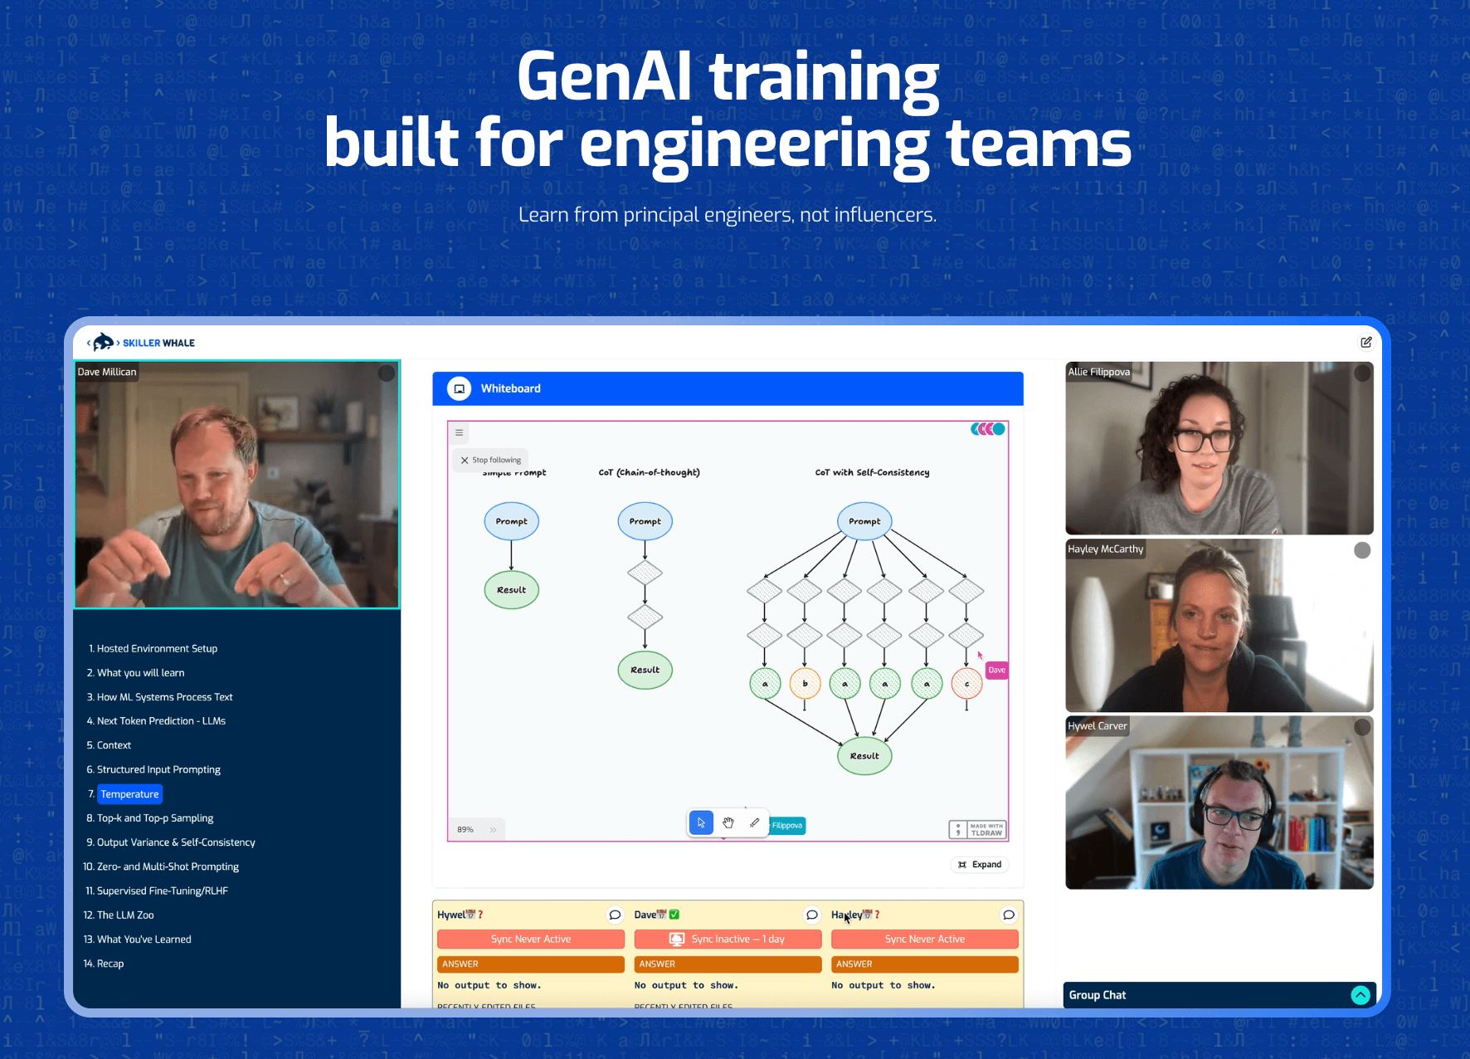This screenshot has height=1059, width=1470.
Task: Expand the Group Chat panel
Action: tap(1360, 995)
